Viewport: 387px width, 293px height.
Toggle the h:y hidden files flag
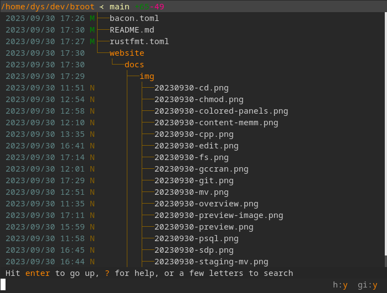point(340,285)
